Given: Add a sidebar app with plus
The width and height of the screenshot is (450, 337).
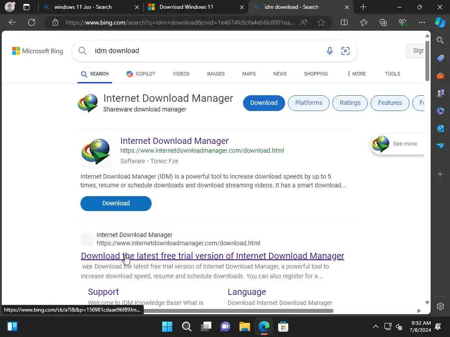Looking at the screenshot, I should (x=440, y=174).
